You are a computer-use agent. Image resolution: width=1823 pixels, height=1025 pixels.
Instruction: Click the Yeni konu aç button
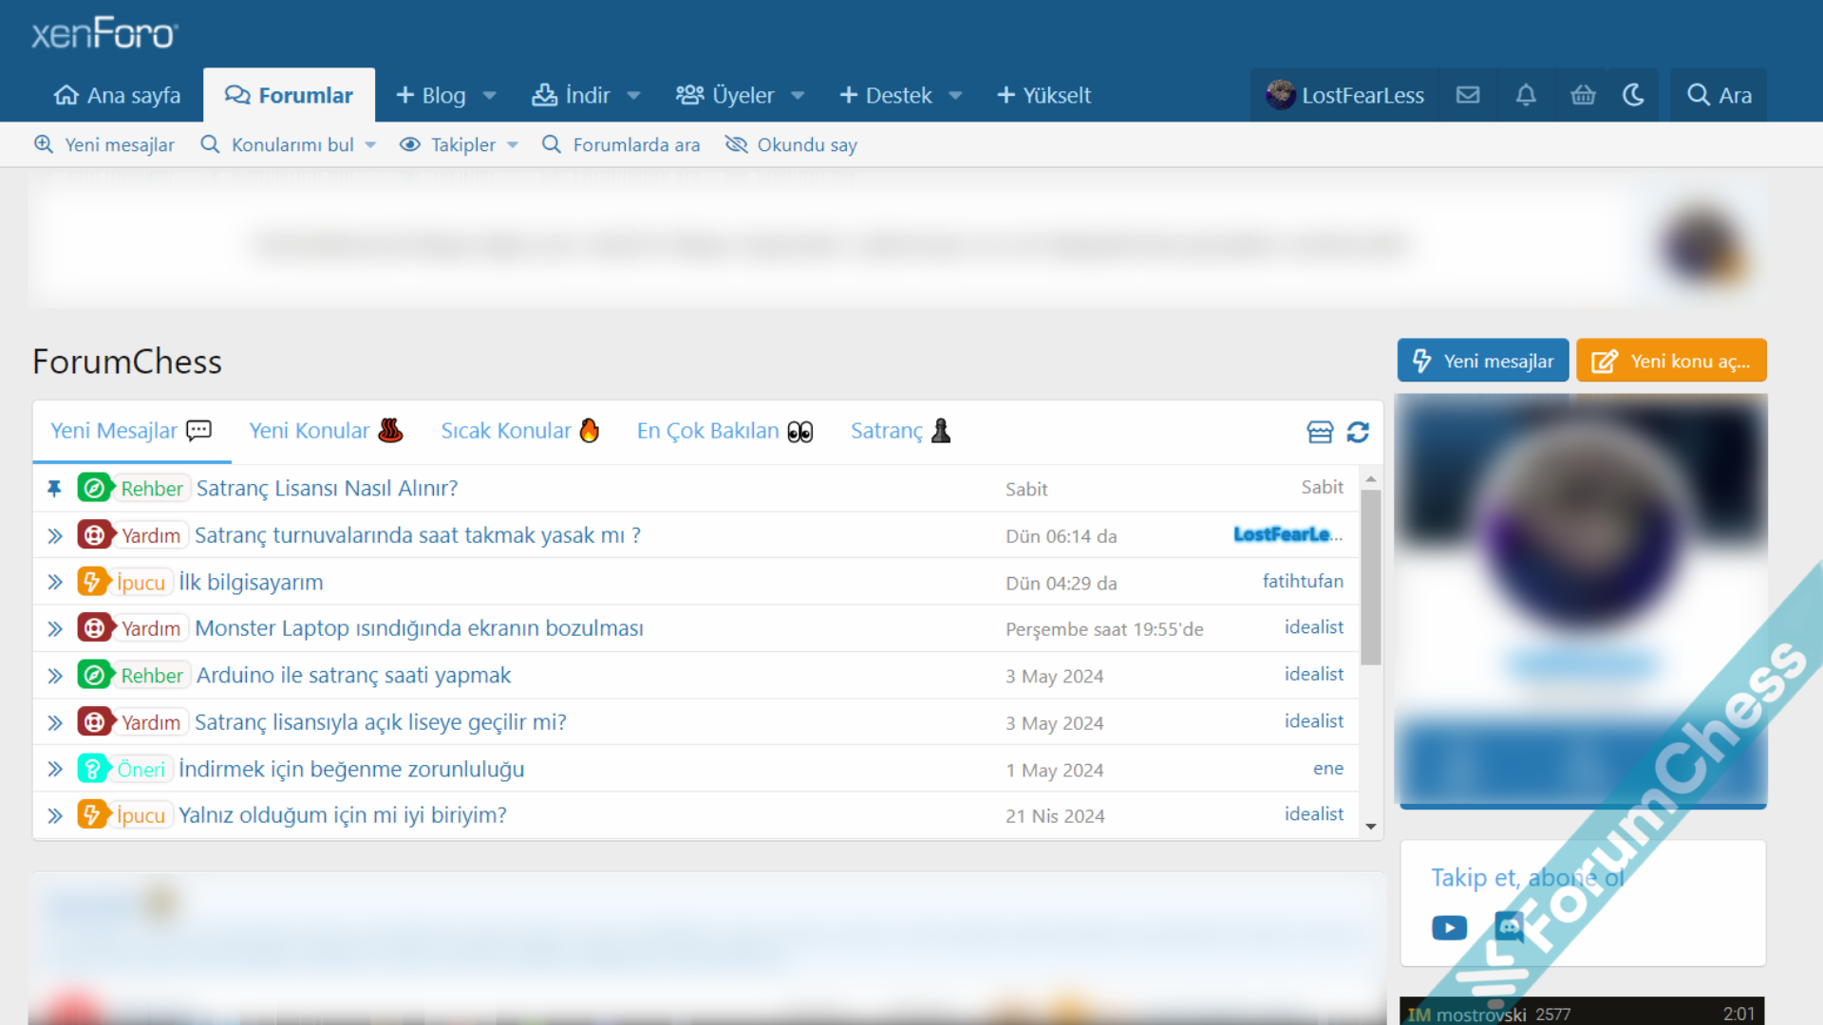click(1671, 361)
